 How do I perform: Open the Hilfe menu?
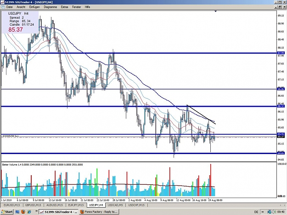tap(87, 7)
